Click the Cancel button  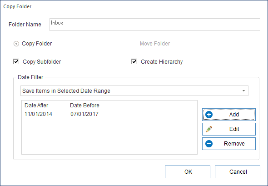pyautogui.click(x=238, y=172)
